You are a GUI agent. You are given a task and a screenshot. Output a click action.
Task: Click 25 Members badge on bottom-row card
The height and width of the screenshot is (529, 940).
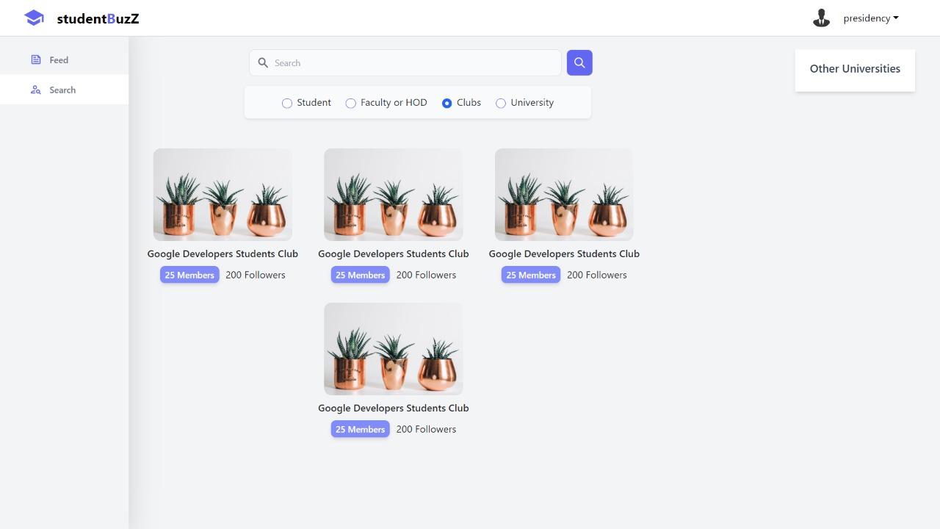coord(360,429)
